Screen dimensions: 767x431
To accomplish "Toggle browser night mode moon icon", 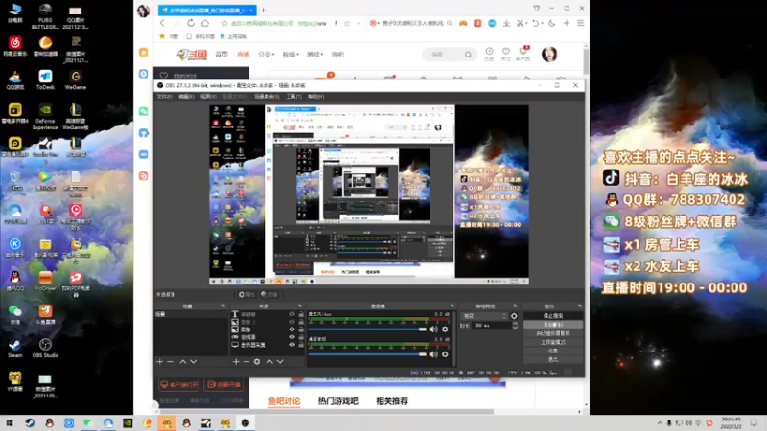I will point(552,23).
